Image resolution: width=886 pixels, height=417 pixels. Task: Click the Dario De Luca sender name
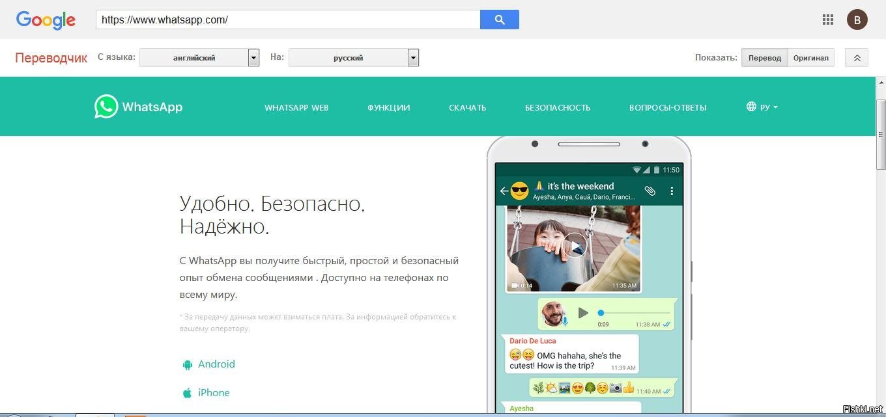(532, 341)
